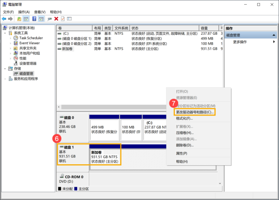The width and height of the screenshot is (279, 200).
Task: Click the blue Help question-mark toolbar icon
Action: pos(34,19)
